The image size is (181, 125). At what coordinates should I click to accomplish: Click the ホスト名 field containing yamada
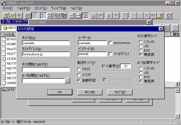pyautogui.click(x=46, y=43)
